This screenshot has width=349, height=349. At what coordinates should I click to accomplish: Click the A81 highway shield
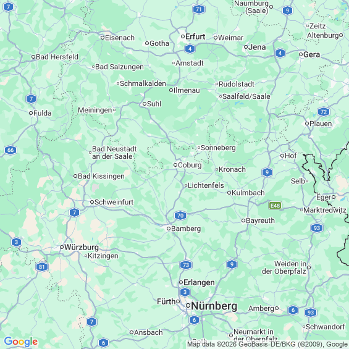[42, 267]
